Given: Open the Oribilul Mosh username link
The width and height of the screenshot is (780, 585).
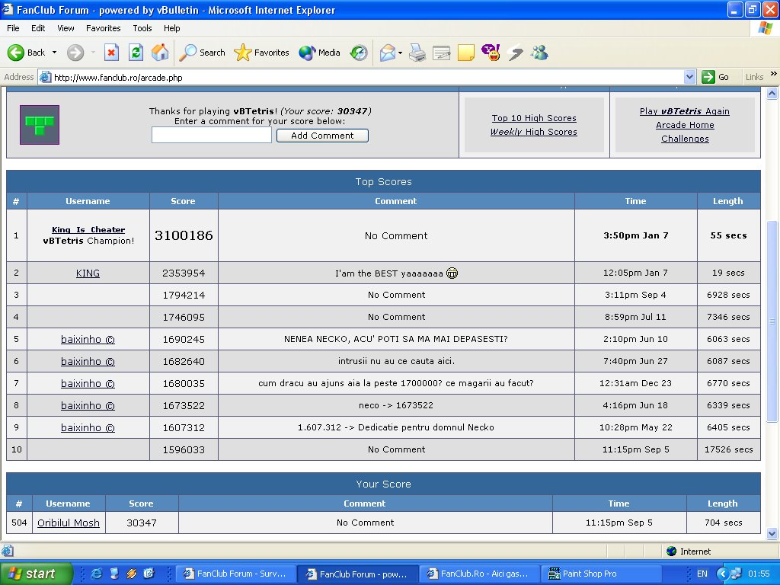Looking at the screenshot, I should pyautogui.click(x=68, y=523).
